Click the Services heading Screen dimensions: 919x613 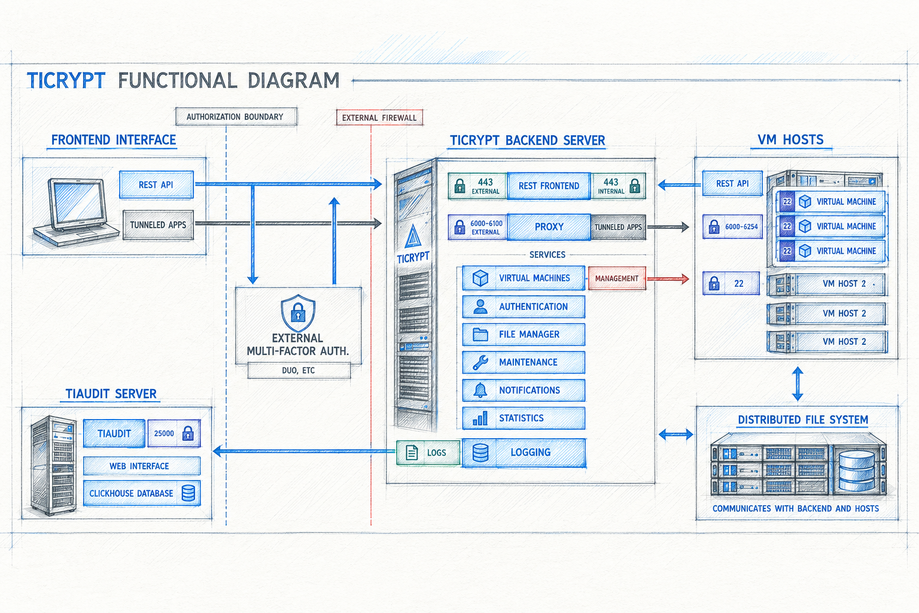point(547,254)
